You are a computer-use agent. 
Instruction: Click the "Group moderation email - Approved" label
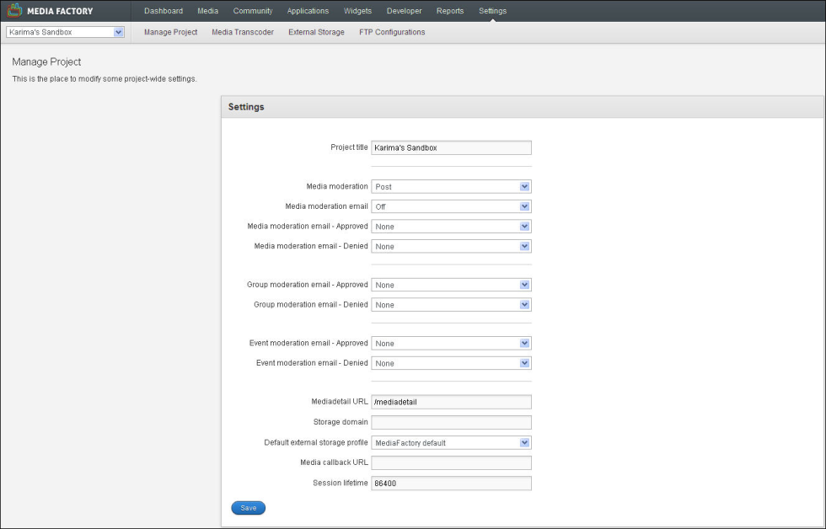[x=308, y=285]
